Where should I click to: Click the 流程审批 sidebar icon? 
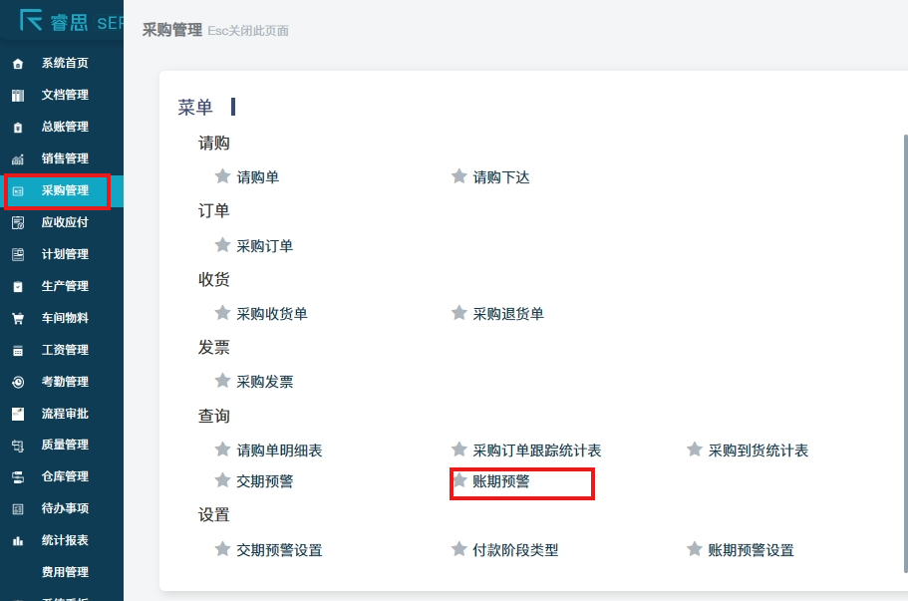pyautogui.click(x=17, y=414)
